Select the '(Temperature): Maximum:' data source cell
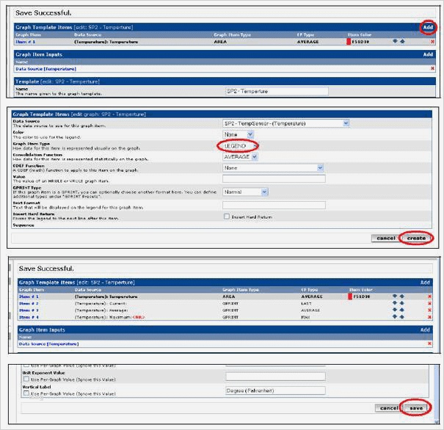 point(110,317)
